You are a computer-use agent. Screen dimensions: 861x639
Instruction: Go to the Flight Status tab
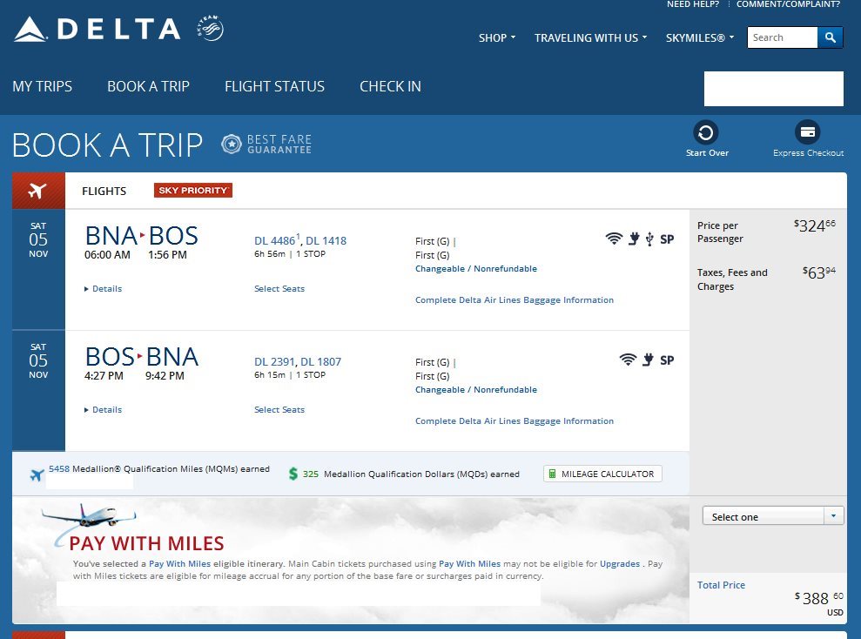pos(274,86)
